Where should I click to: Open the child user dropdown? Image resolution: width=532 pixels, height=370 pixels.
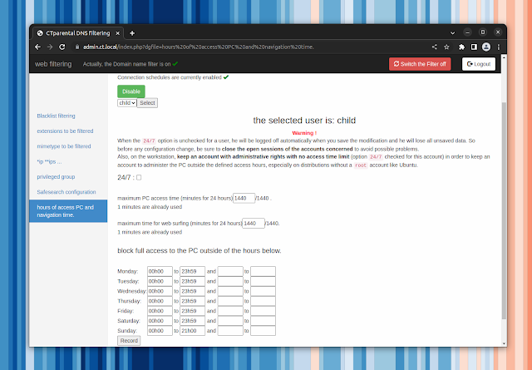point(126,103)
